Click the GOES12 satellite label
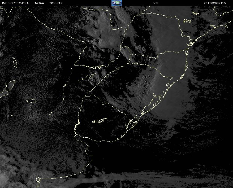The width and height of the screenshot is (233, 188). pyautogui.click(x=56, y=3)
